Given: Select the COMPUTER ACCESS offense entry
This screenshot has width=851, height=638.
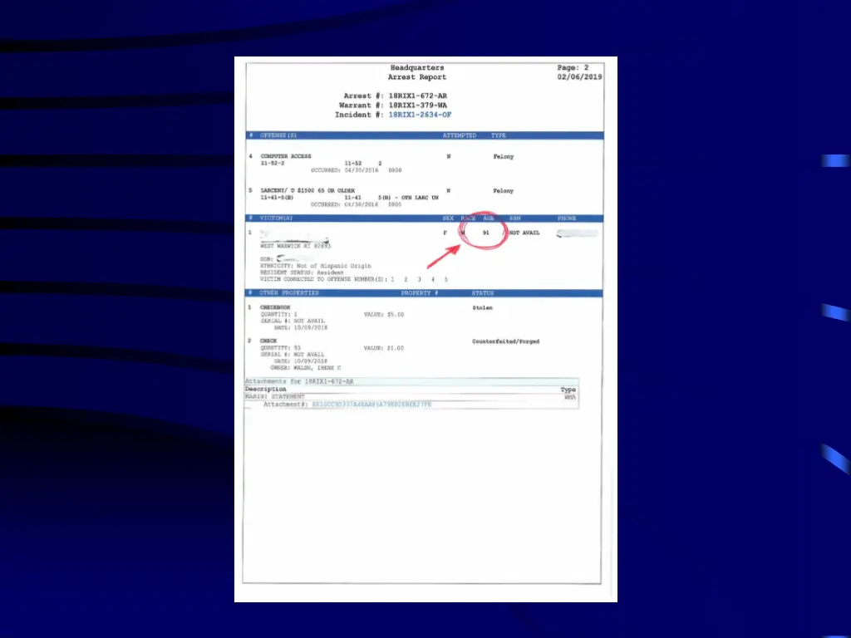Looking at the screenshot, I should pos(286,156).
